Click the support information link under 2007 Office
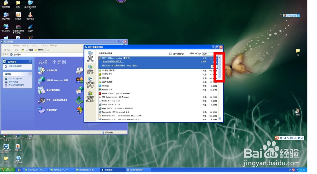Image resolution: width=317 pixels, height=174 pixels. (113, 62)
